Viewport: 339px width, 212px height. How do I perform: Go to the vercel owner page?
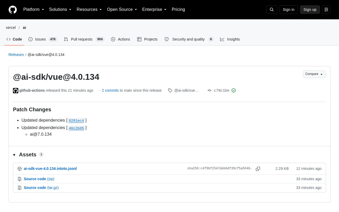[x=11, y=28]
